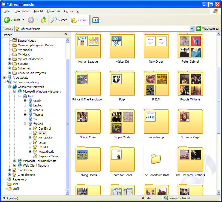The width and height of the screenshot is (222, 202).
Task: Open the address bar dropdown
Action: (192, 29)
